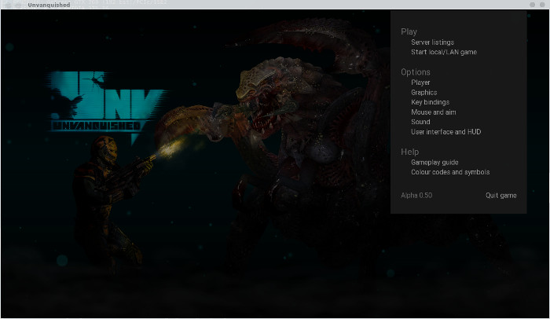Click the Help section heading
This screenshot has height=319, width=550.
coord(409,152)
